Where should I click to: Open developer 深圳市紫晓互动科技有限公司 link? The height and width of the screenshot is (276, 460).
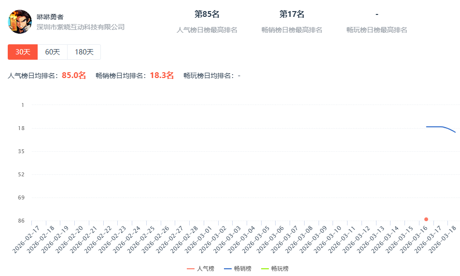pyautogui.click(x=81, y=27)
